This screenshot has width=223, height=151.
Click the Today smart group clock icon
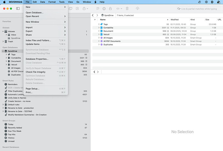[x=6, y=124]
